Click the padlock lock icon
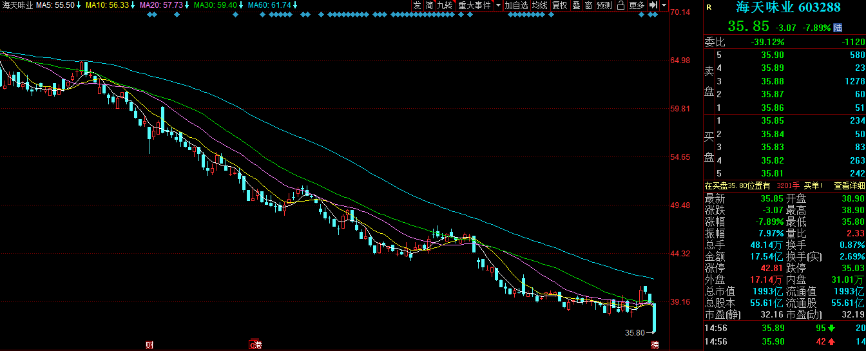 [x=621, y=5]
